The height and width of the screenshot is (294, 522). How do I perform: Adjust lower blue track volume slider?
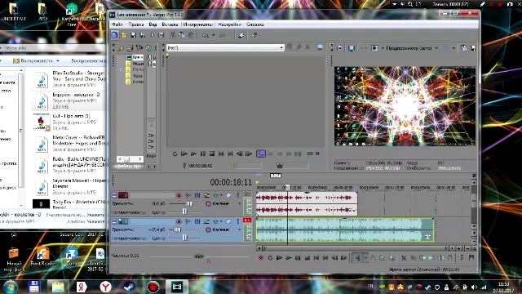(x=178, y=229)
